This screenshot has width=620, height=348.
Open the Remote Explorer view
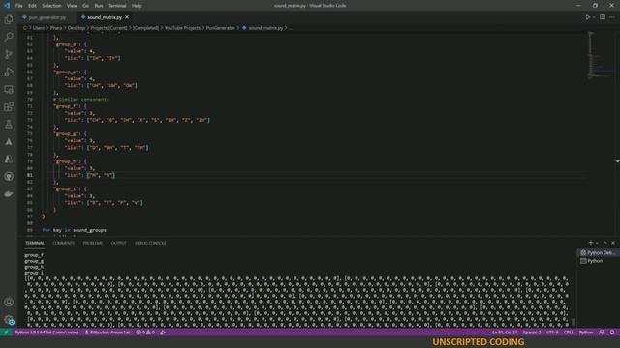pos(9,90)
